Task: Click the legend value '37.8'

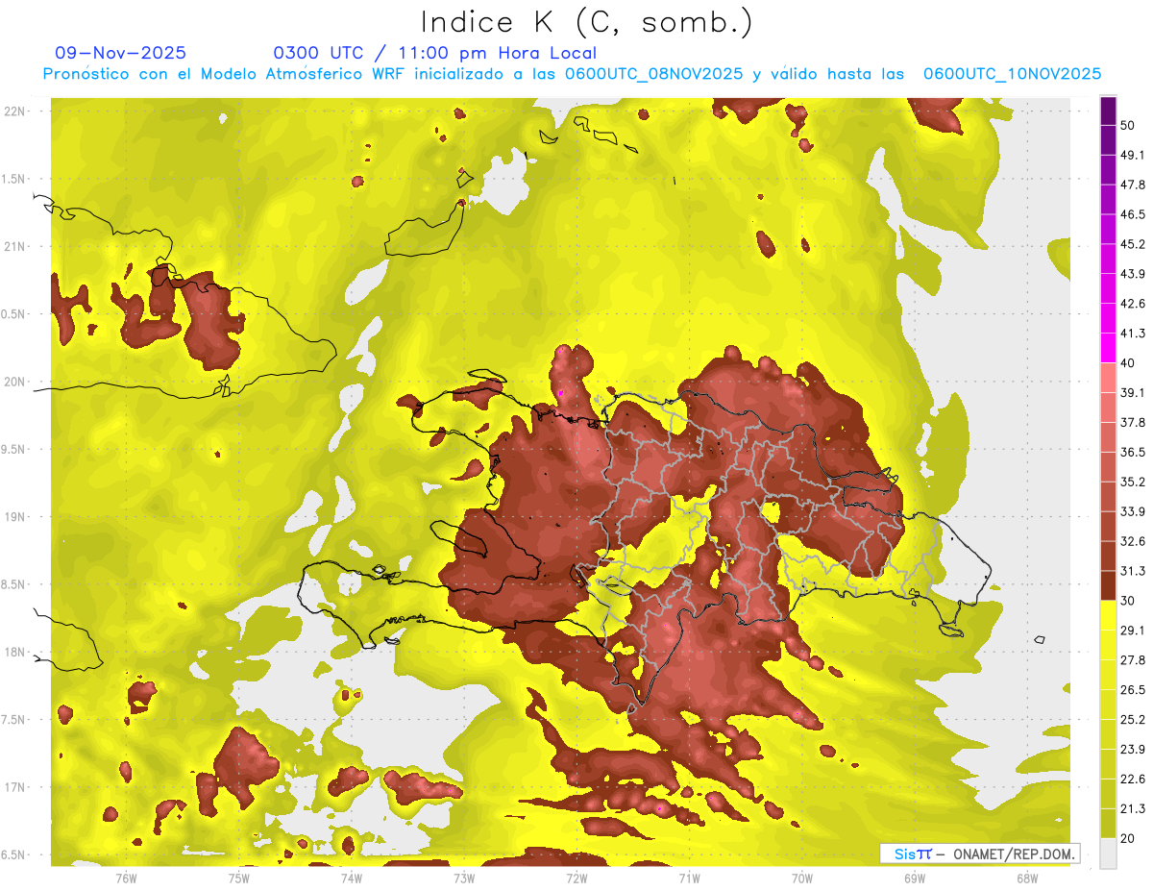Action: (x=1132, y=422)
